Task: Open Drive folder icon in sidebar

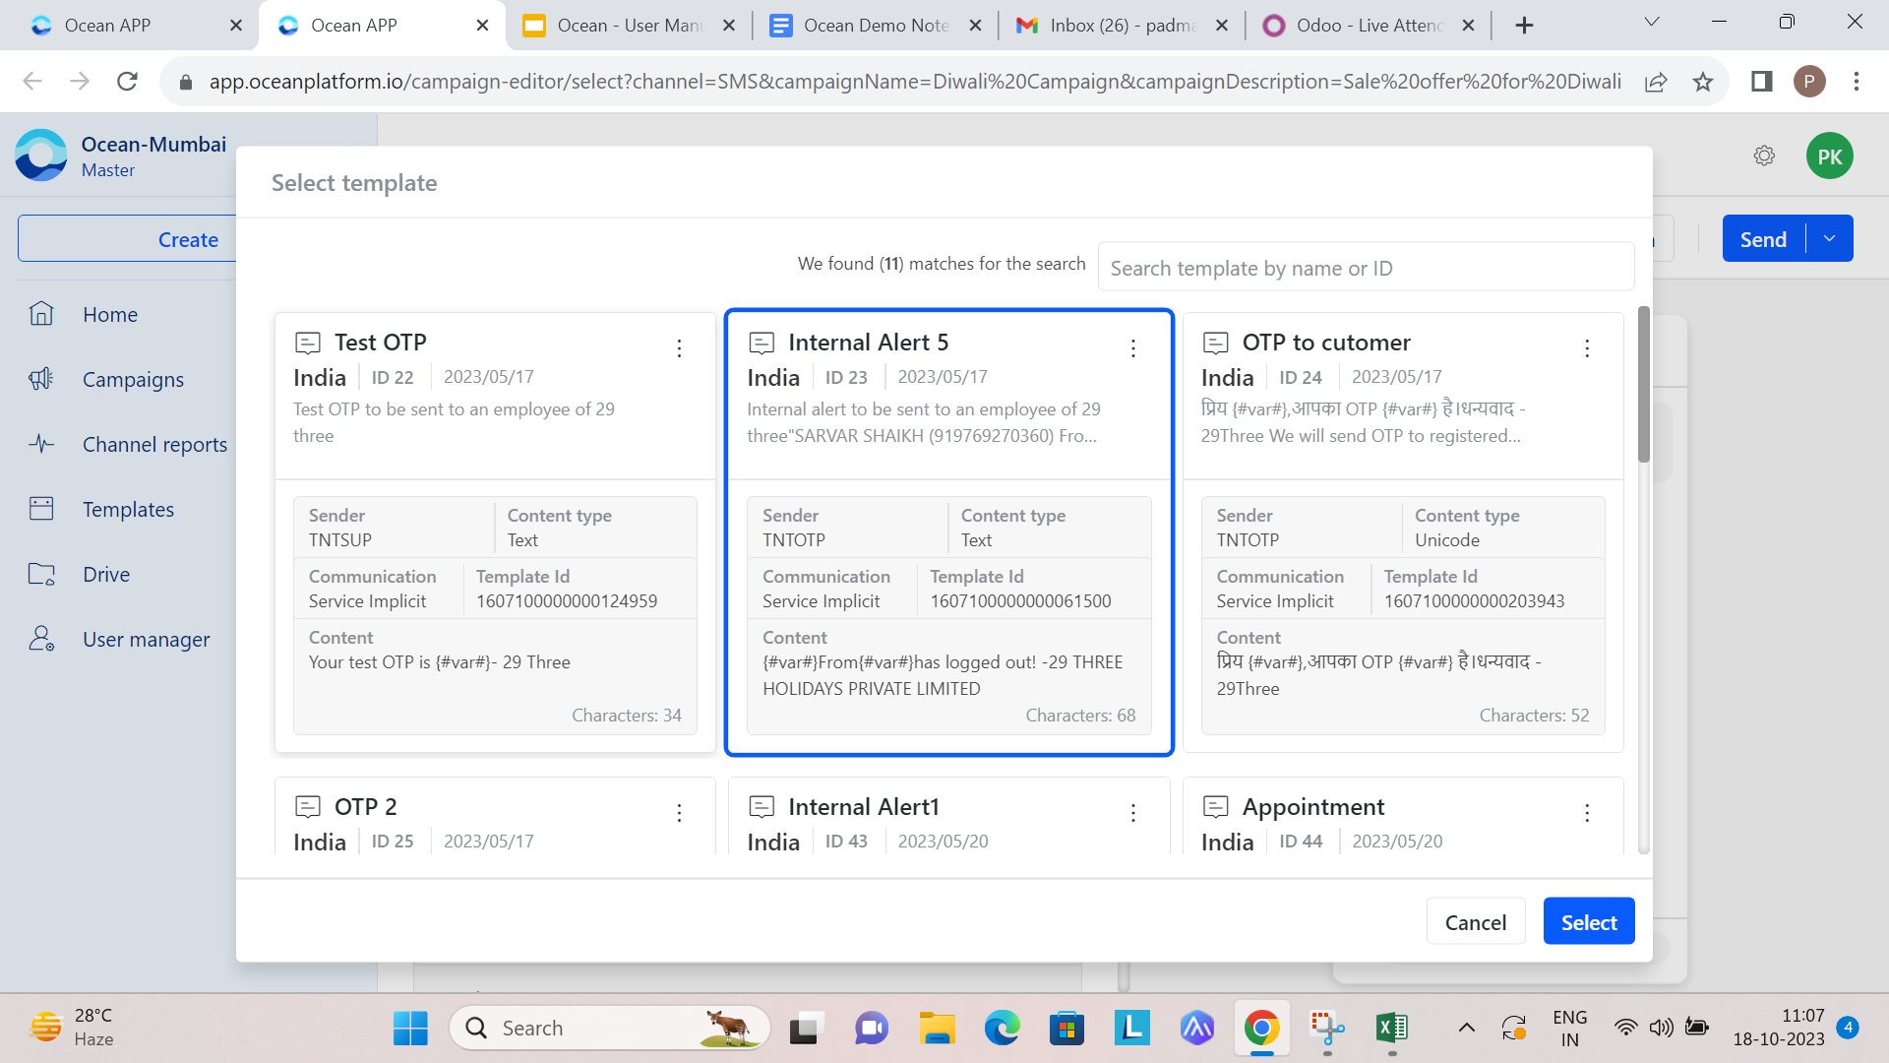Action: pos(41,574)
